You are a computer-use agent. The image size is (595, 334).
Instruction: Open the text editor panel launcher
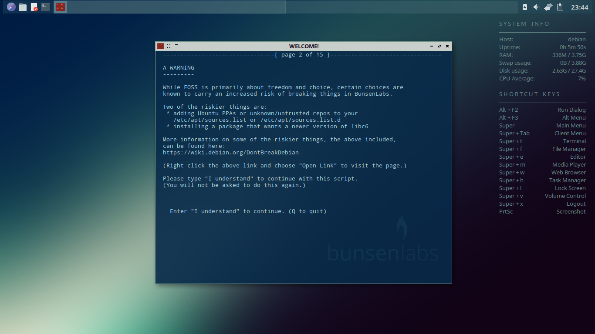34,7
